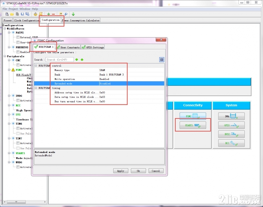Collapse the NOR/PSRAM control group
The height and width of the screenshot is (207, 263).
click(36, 66)
